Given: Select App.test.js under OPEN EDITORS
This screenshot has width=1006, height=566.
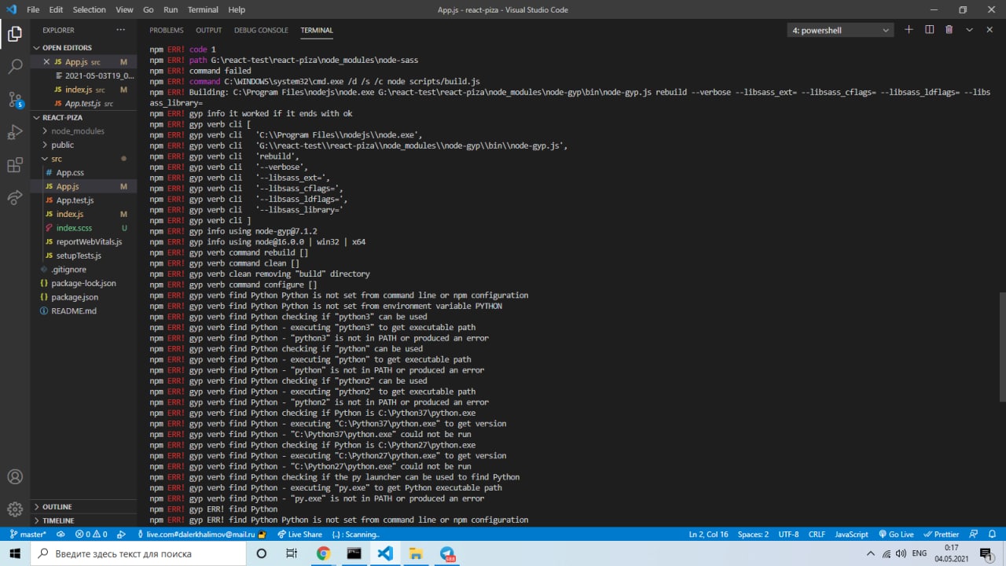Looking at the screenshot, I should click(83, 103).
